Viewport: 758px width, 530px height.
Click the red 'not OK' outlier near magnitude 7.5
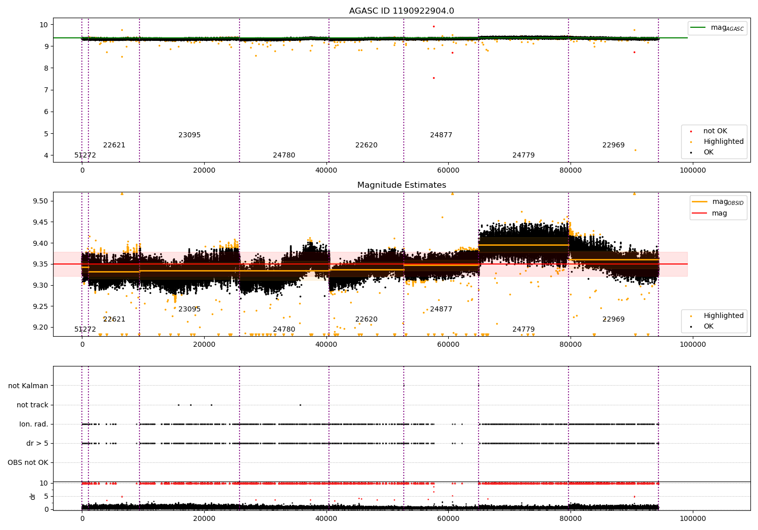(434, 78)
